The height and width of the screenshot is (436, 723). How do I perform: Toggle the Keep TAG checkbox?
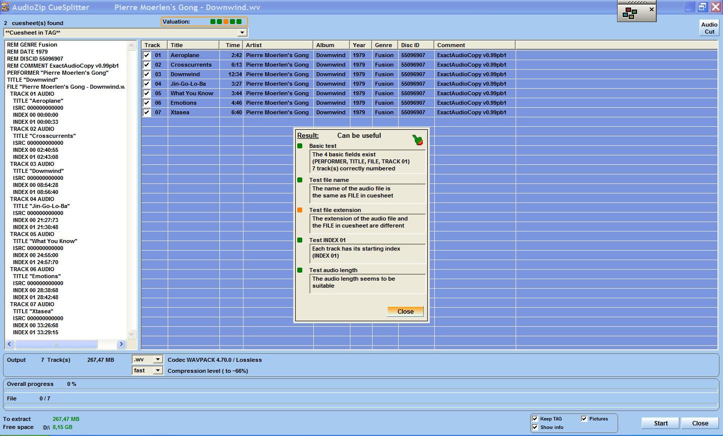pos(535,419)
